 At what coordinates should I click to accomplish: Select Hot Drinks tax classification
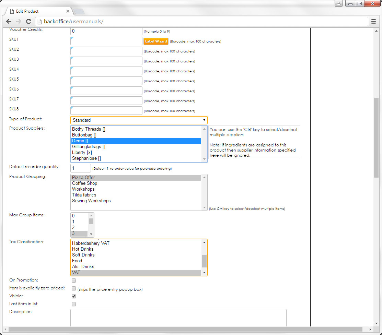pos(136,249)
